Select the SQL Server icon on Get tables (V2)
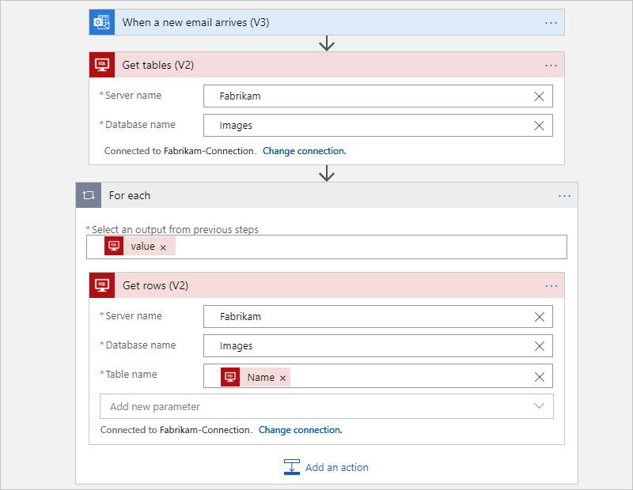This screenshot has height=490, width=633. pyautogui.click(x=101, y=64)
